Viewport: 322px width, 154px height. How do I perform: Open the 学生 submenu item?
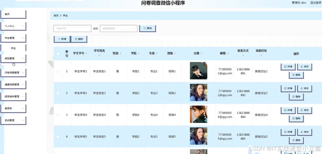pos(13,48)
